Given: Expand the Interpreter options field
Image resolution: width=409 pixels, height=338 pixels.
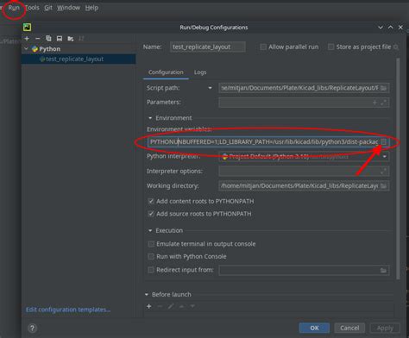Looking at the screenshot, I should pyautogui.click(x=383, y=171).
